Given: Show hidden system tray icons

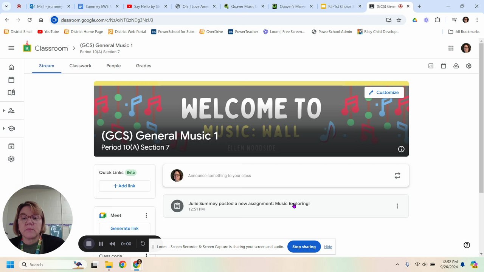Looking at the screenshot, I should [x=397, y=264].
